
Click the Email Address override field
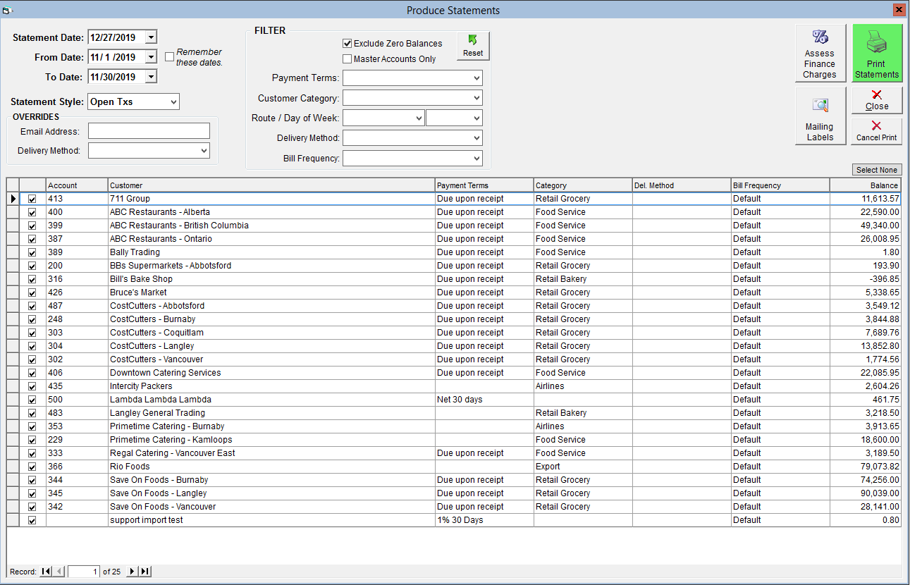point(149,131)
